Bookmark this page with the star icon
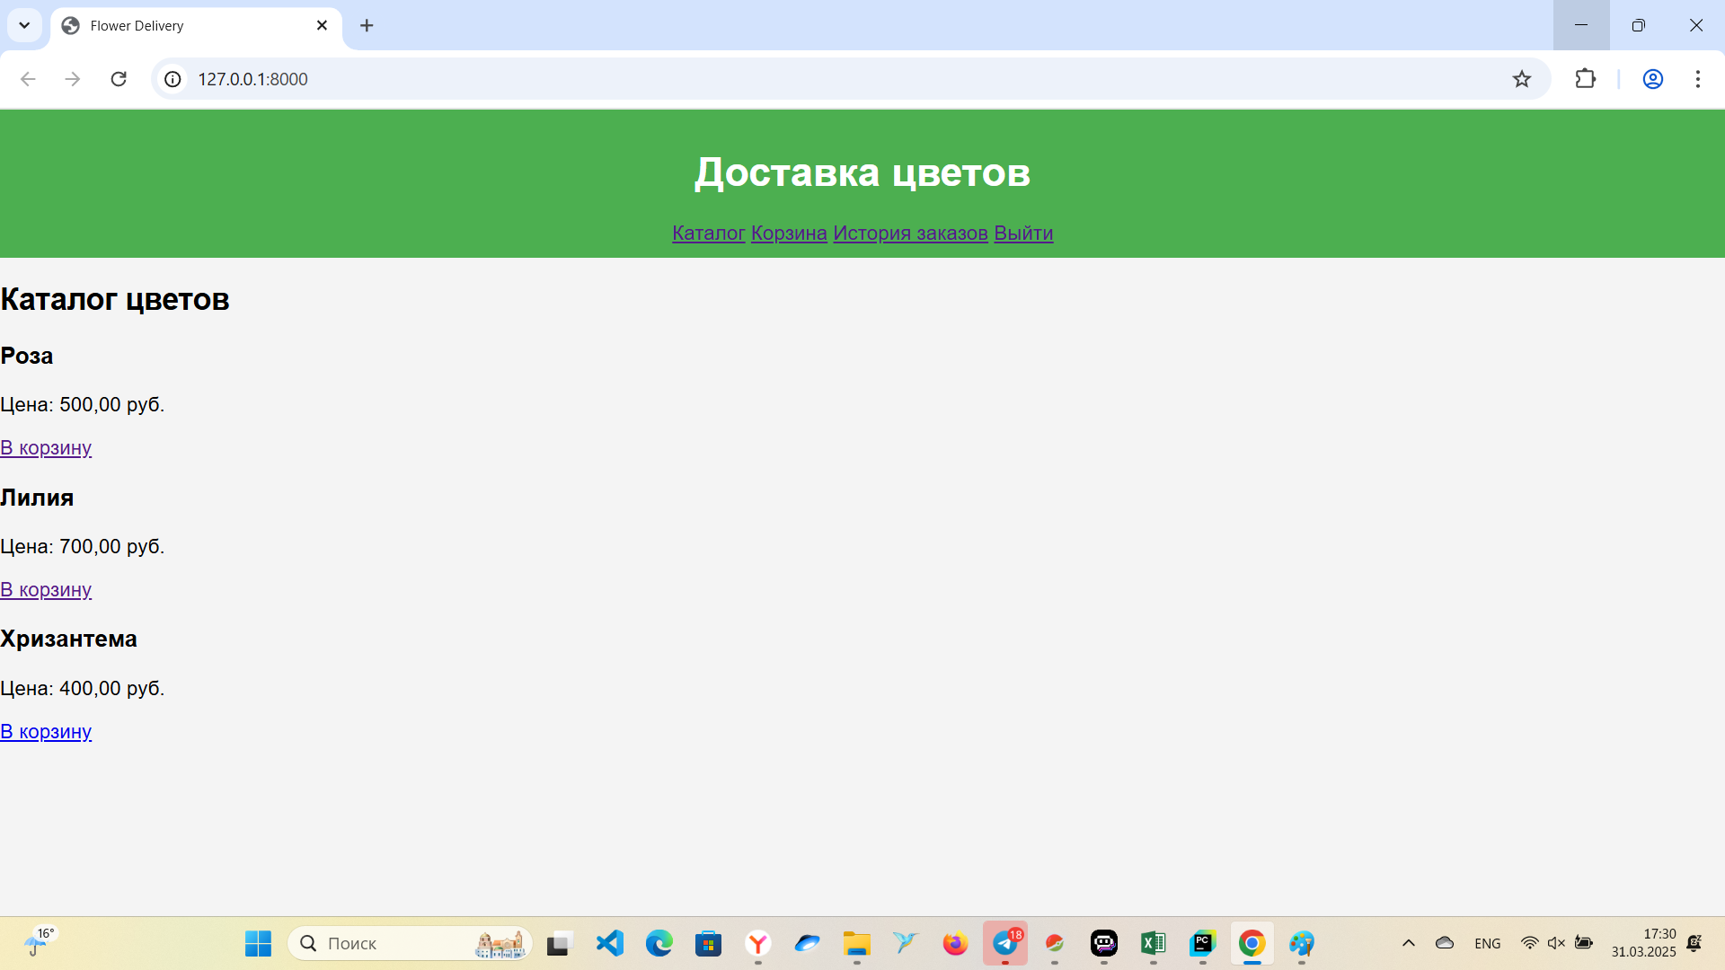 click(1522, 79)
